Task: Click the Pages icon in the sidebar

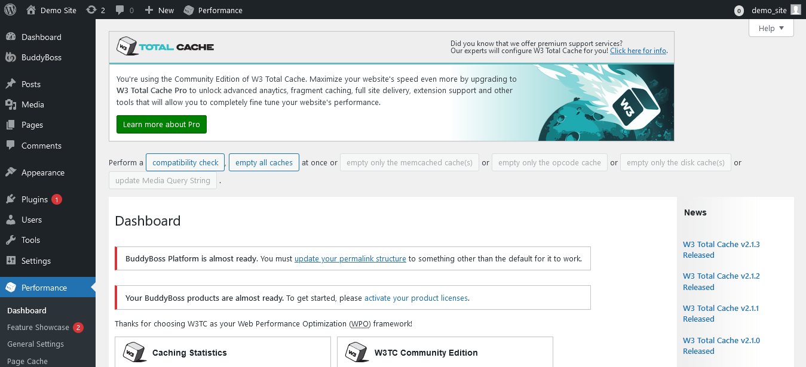Action: coord(11,125)
